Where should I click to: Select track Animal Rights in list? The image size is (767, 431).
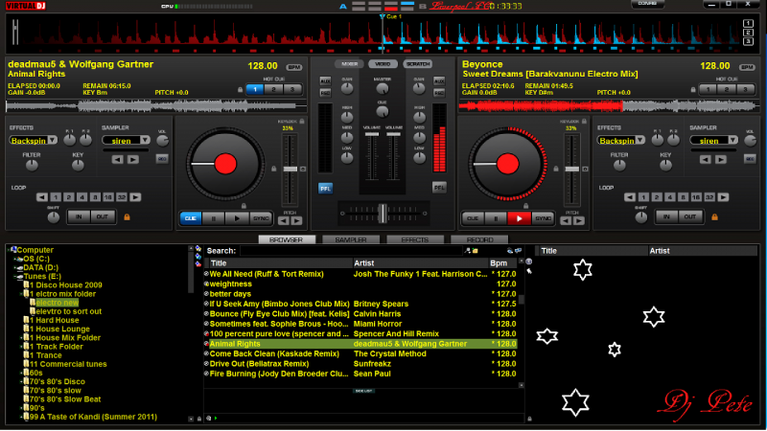tap(361, 344)
